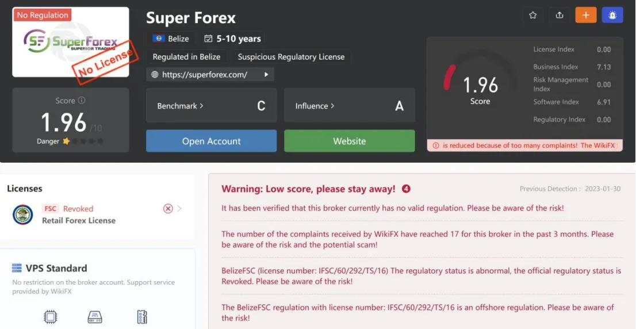The width and height of the screenshot is (636, 329).
Task: Click the Warning: Low score heading
Action: tap(308, 189)
